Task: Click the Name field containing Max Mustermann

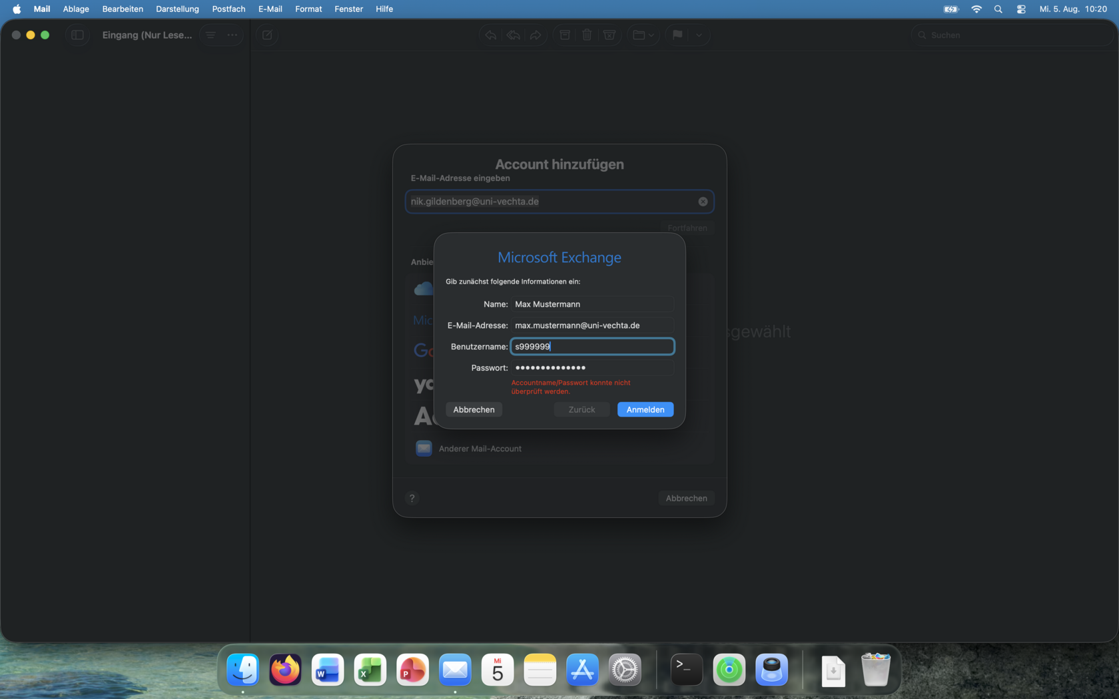Action: click(592, 304)
